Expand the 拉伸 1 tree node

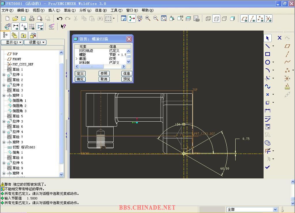(4, 75)
